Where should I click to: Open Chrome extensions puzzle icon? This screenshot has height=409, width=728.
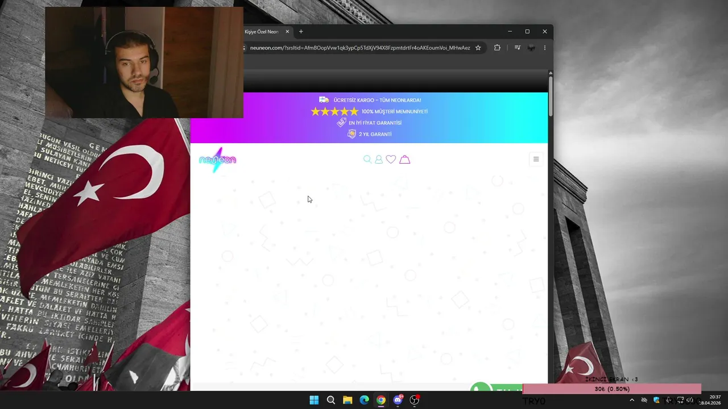point(497,48)
